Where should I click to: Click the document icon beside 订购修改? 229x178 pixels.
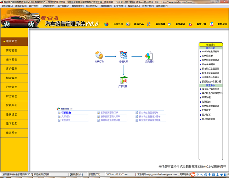click(59, 113)
